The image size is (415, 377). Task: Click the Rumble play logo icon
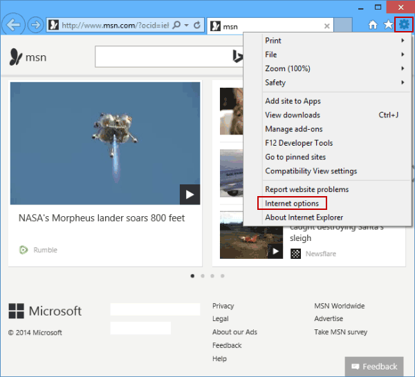pos(24,250)
